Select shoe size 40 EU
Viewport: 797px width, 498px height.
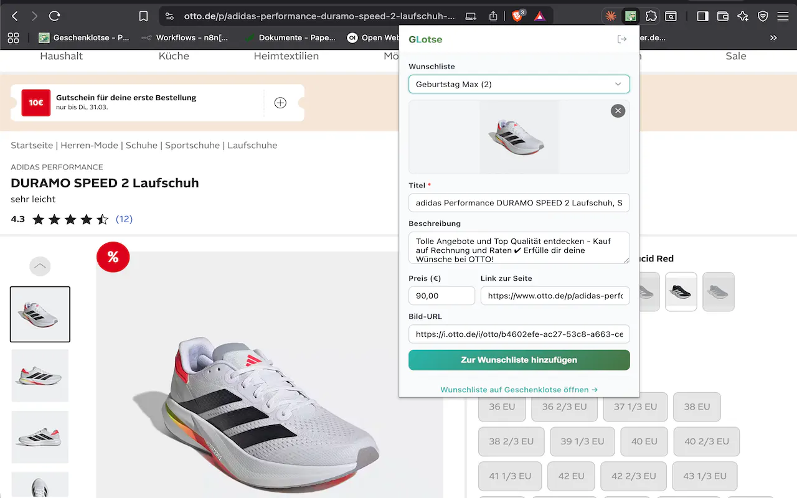(x=644, y=441)
